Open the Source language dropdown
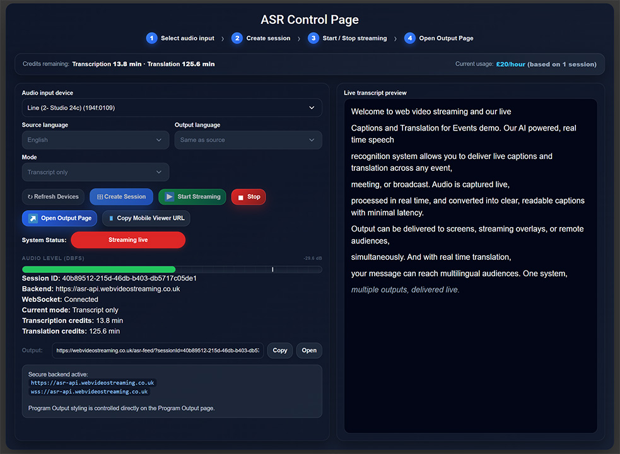Image resolution: width=620 pixels, height=454 pixels. [95, 140]
